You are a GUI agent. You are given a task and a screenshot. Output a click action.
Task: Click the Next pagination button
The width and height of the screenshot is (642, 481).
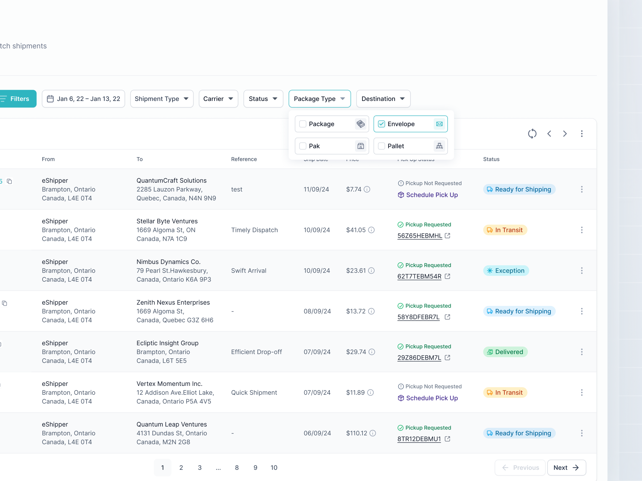point(566,467)
